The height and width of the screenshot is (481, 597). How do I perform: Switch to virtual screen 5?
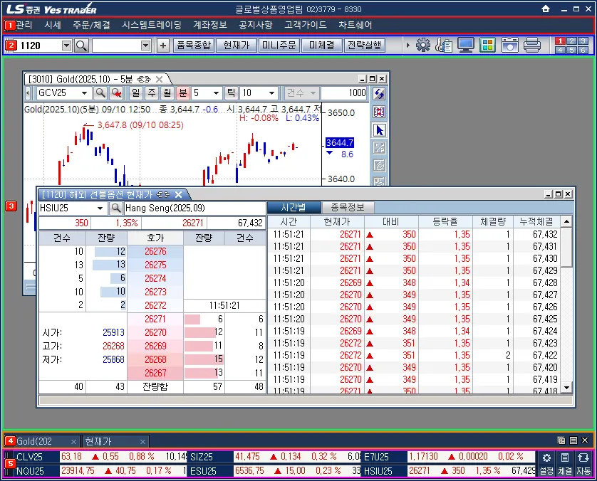pyautogui.click(x=571, y=50)
